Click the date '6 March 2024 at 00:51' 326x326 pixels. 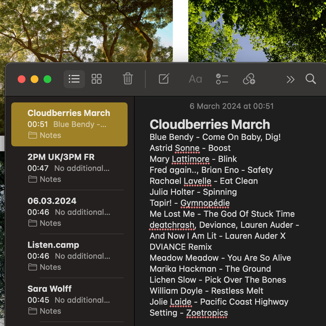coord(232,106)
